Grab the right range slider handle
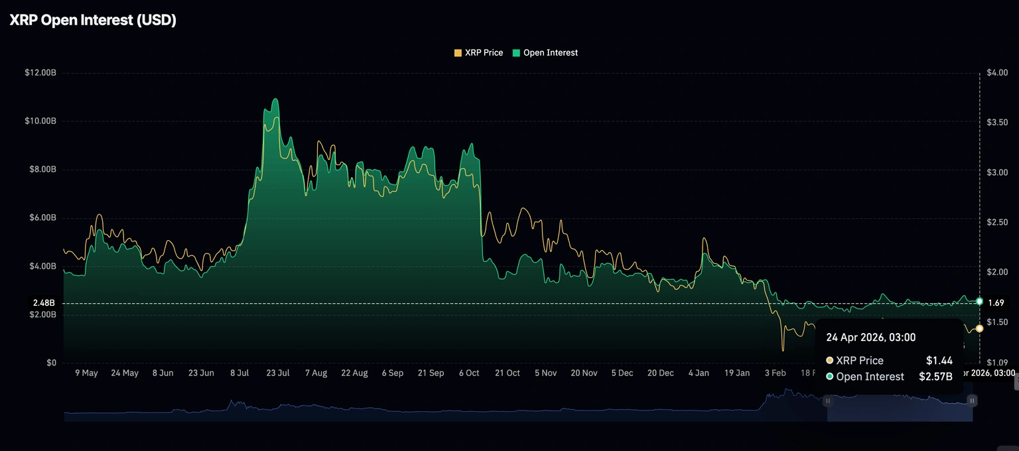This screenshot has height=451, width=1019. click(x=972, y=401)
